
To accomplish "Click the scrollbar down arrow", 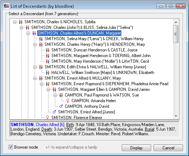I will (x=176, y=116).
